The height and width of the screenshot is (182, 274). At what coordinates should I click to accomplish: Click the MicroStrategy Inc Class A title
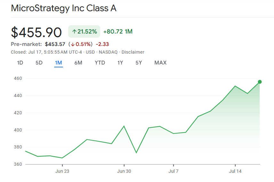point(64,8)
